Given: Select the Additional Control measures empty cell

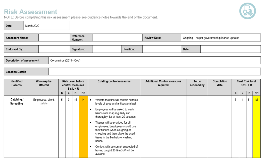Looking at the screenshot, I should tap(163, 126).
